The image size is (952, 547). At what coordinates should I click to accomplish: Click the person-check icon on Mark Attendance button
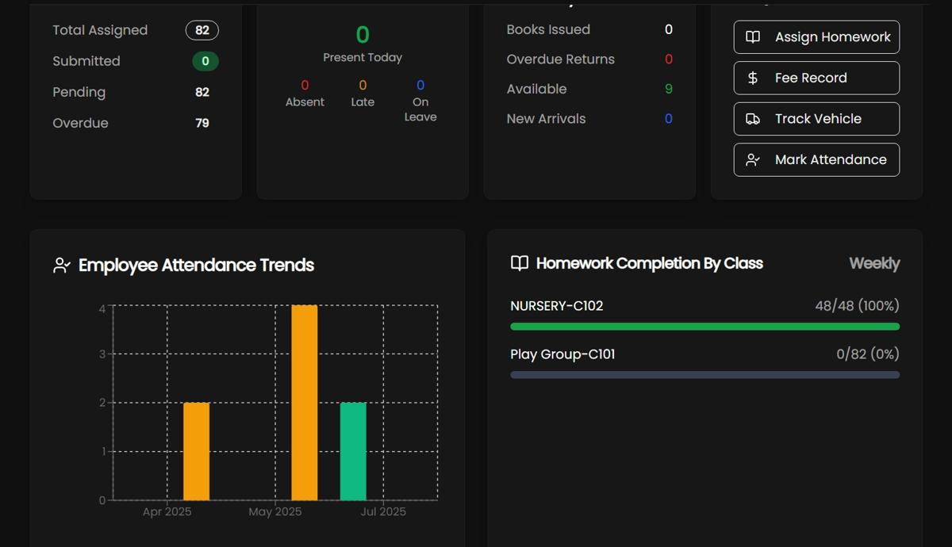coord(754,159)
